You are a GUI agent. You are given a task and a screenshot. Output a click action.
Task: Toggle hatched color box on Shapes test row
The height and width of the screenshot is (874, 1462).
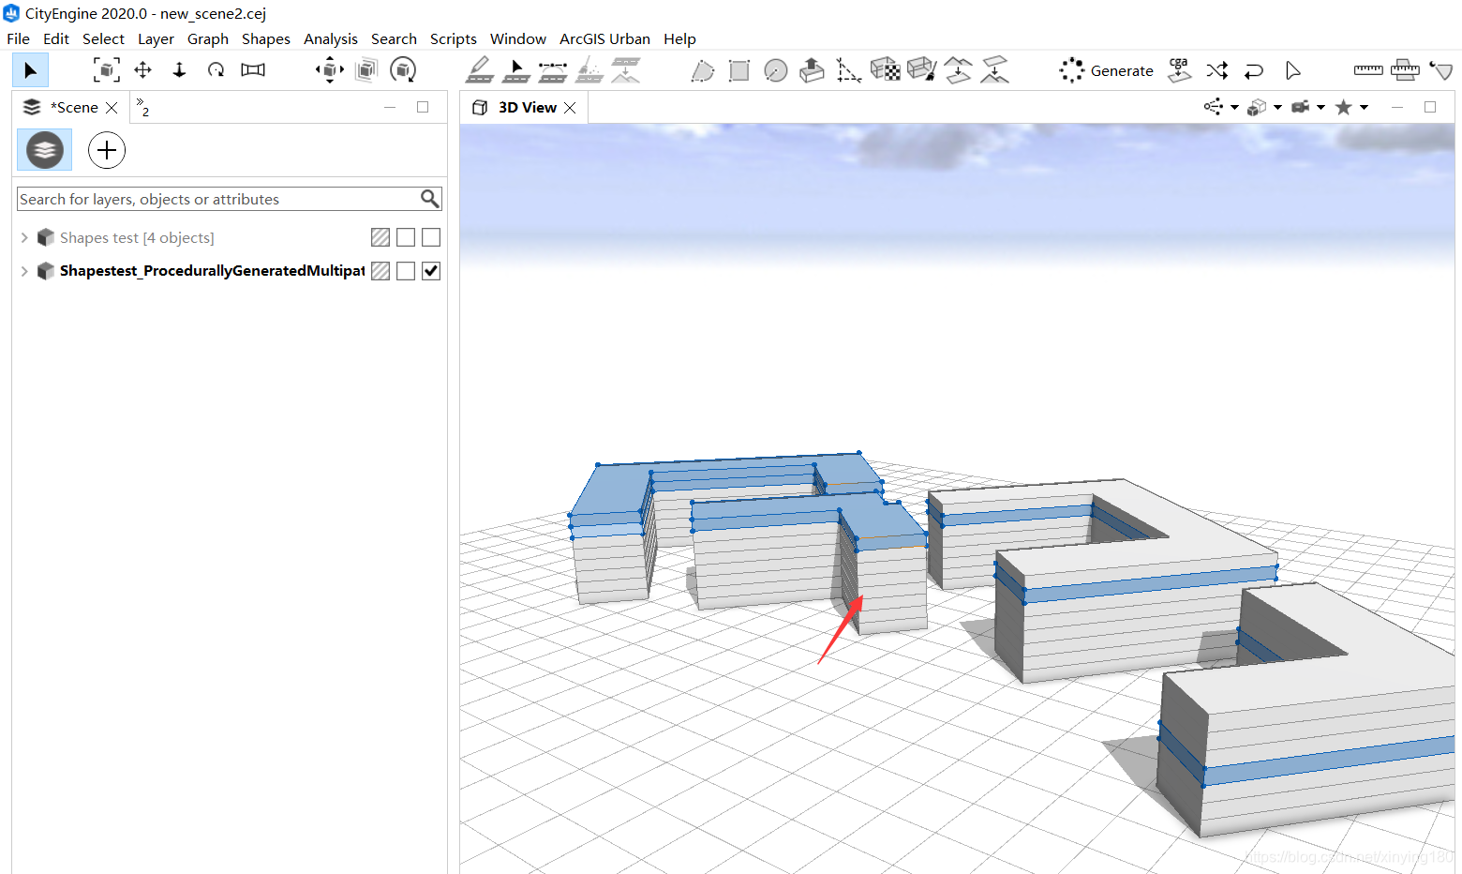pos(380,238)
